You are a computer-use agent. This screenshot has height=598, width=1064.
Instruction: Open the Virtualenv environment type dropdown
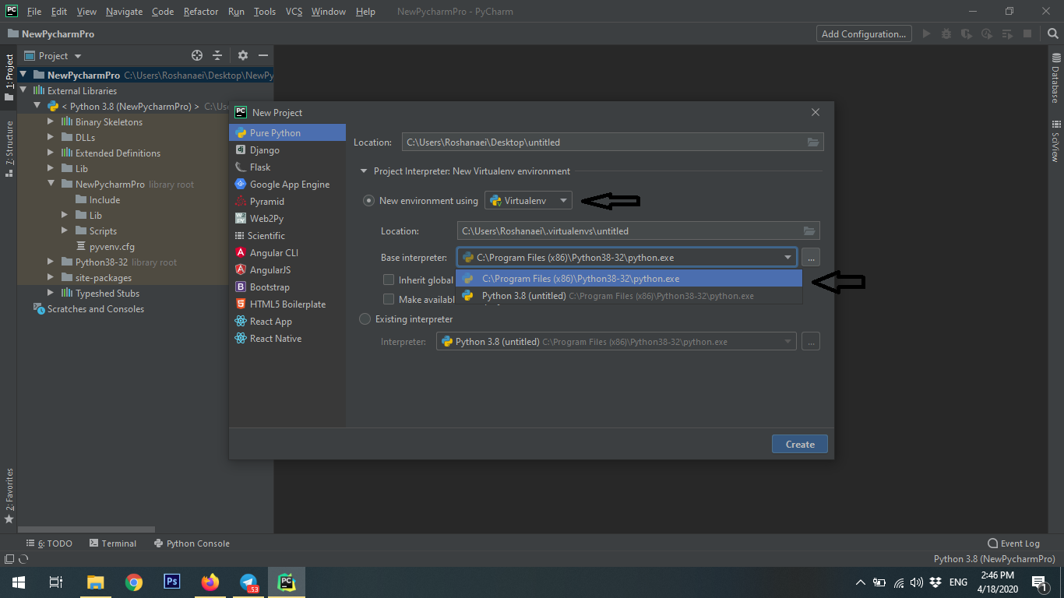pos(529,201)
